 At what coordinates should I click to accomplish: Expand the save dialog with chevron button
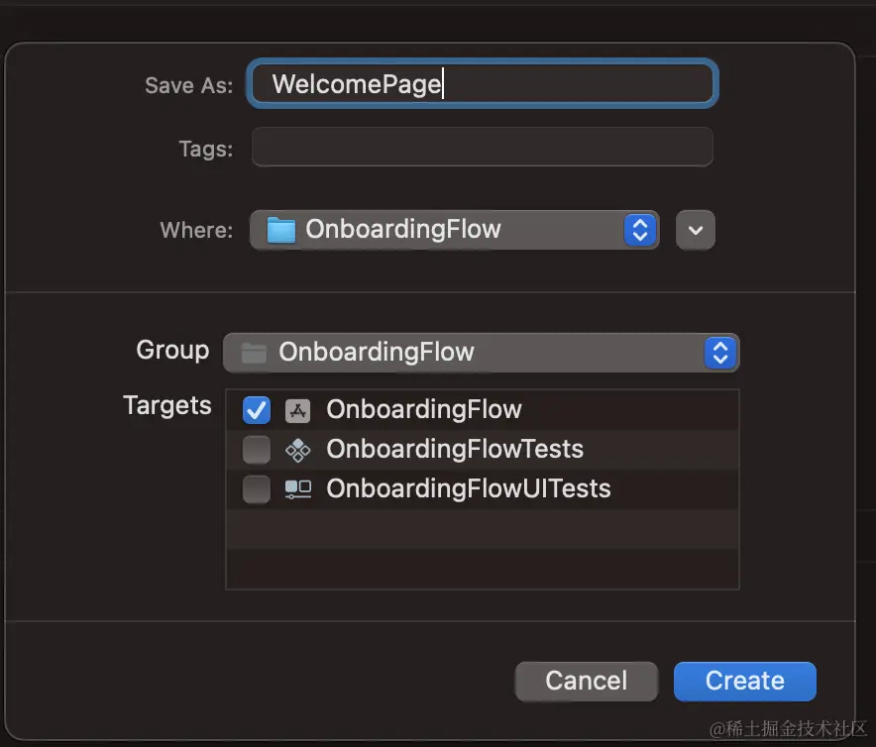695,230
